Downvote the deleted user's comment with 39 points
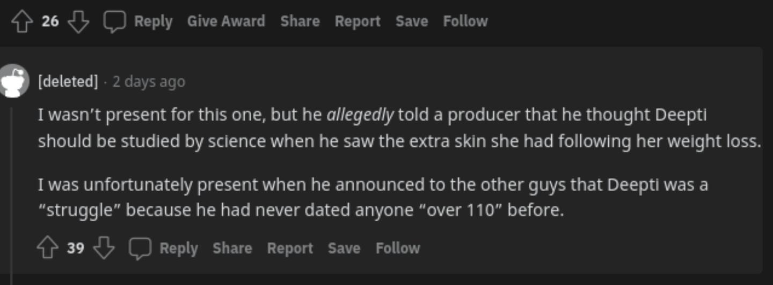The height and width of the screenshot is (285, 773). pos(104,249)
